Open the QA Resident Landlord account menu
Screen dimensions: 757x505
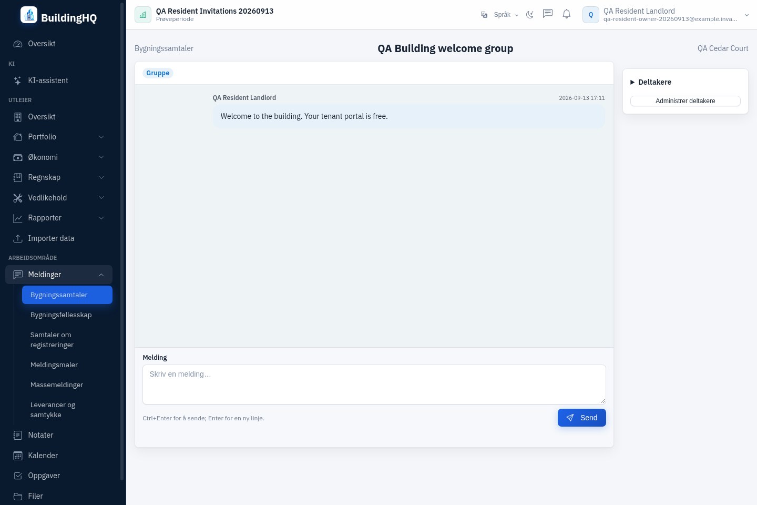point(666,15)
